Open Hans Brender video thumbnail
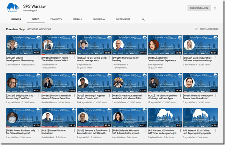This screenshot has height=145, width=225. pos(130,45)
